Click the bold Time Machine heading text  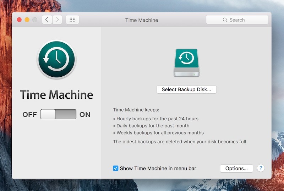56,95
